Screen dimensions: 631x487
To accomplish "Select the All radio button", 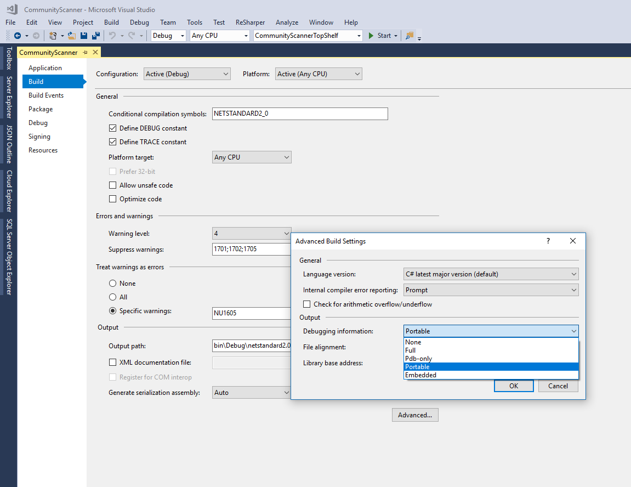I will [113, 297].
